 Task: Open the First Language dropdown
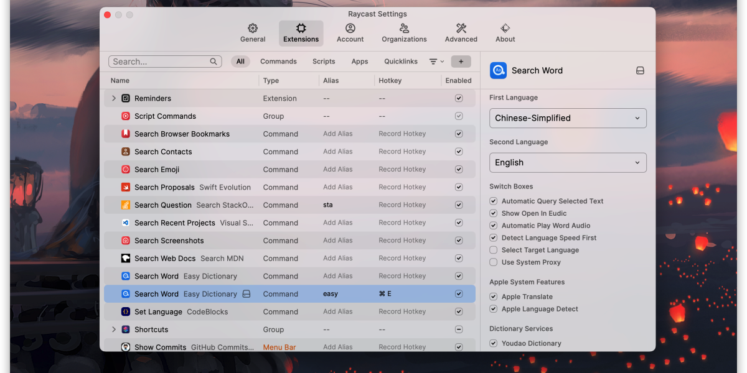point(568,118)
